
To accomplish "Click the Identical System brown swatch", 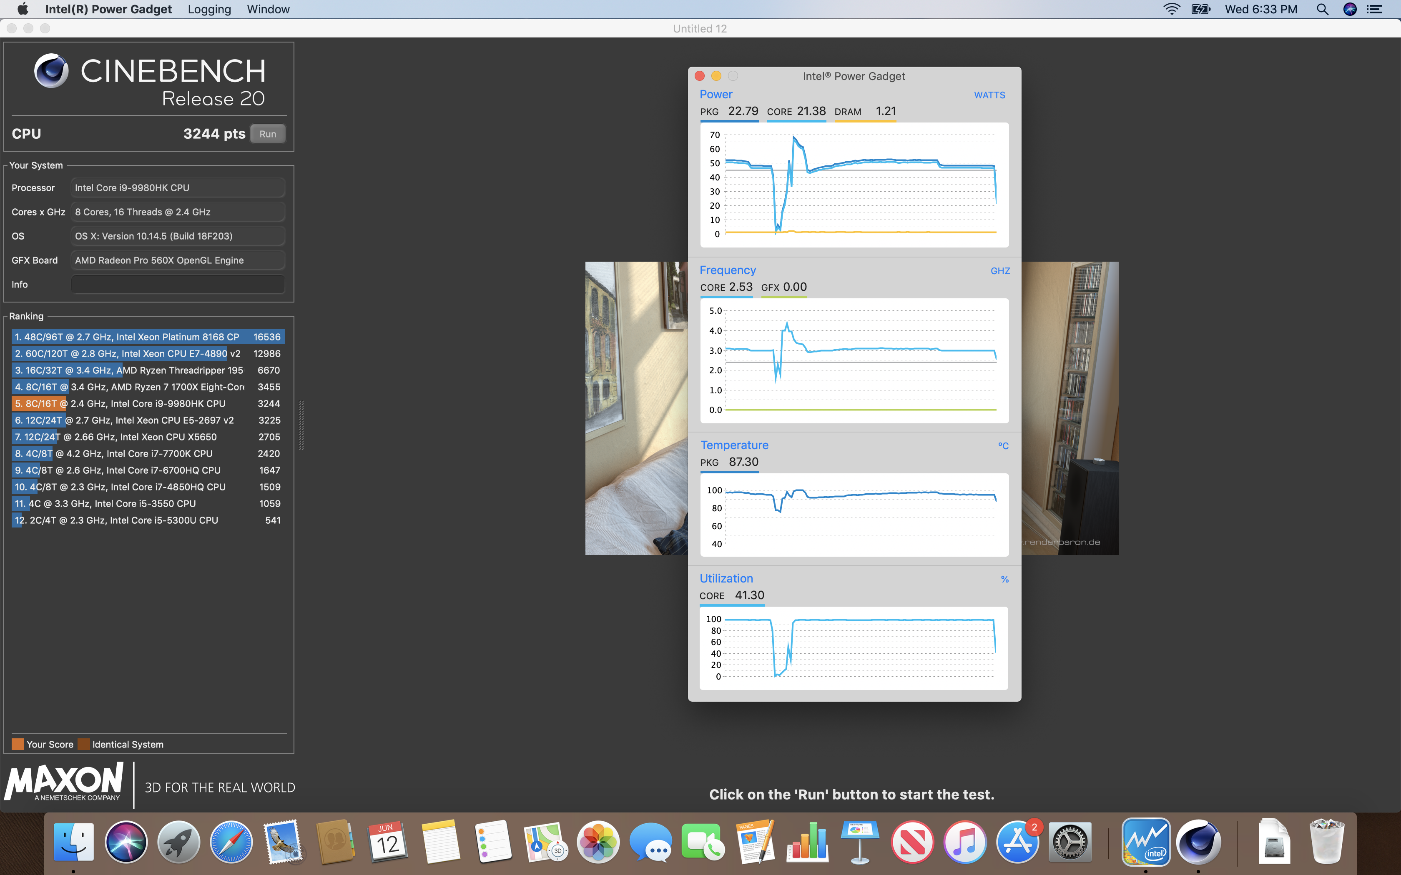I will [84, 744].
